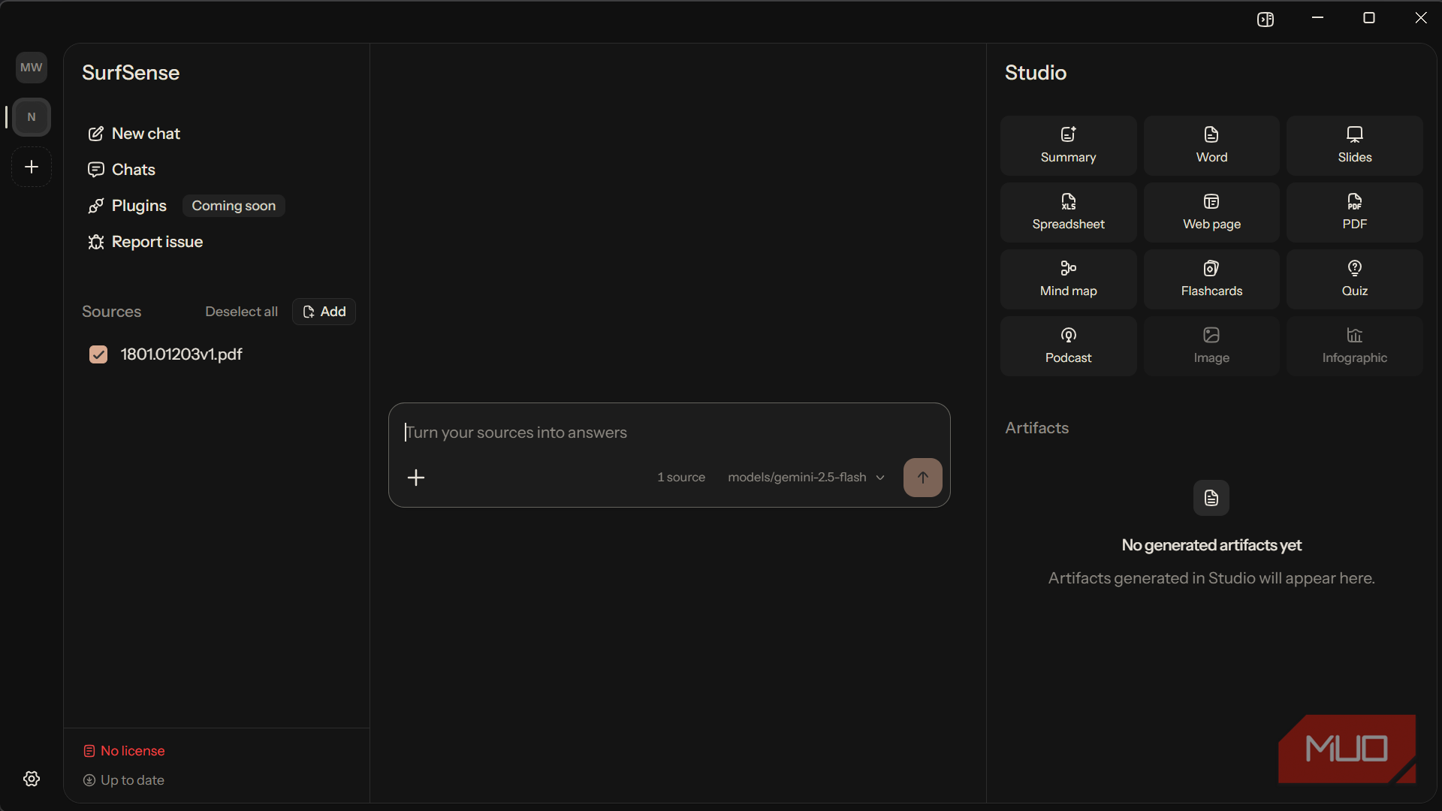Generate a Web page artifact
This screenshot has height=811, width=1442.
pyautogui.click(x=1211, y=213)
